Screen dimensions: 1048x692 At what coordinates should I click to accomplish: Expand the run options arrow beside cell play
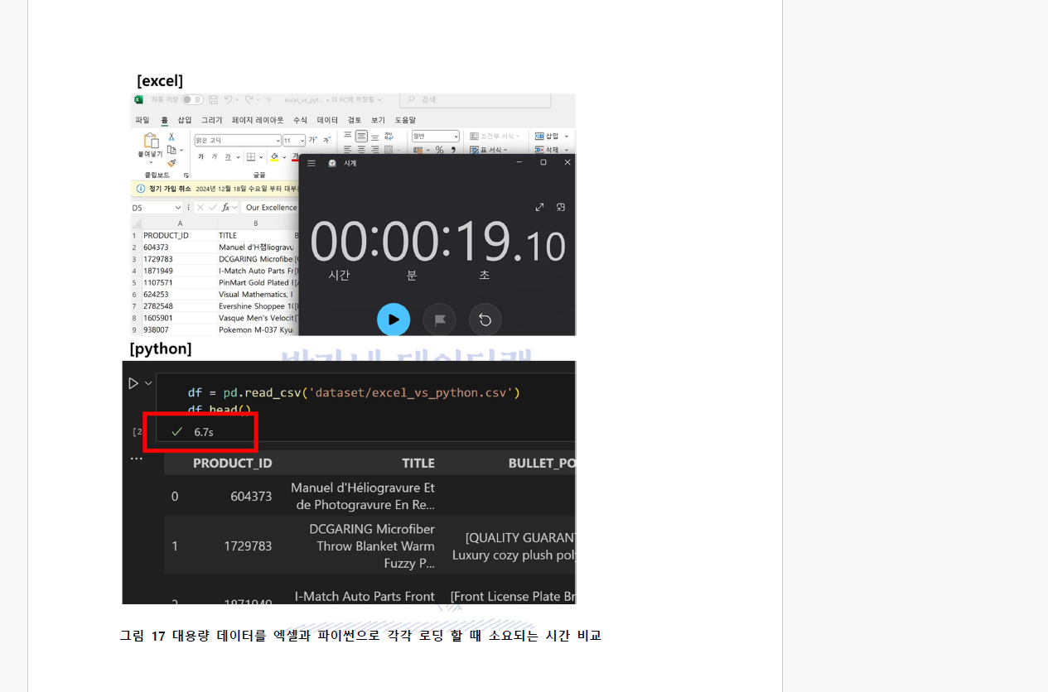point(149,383)
